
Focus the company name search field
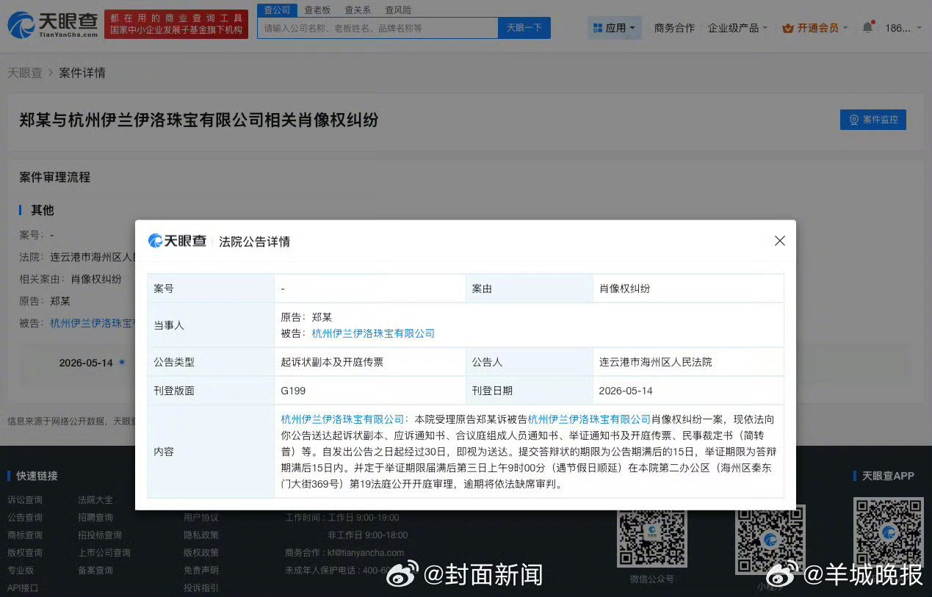(x=378, y=28)
